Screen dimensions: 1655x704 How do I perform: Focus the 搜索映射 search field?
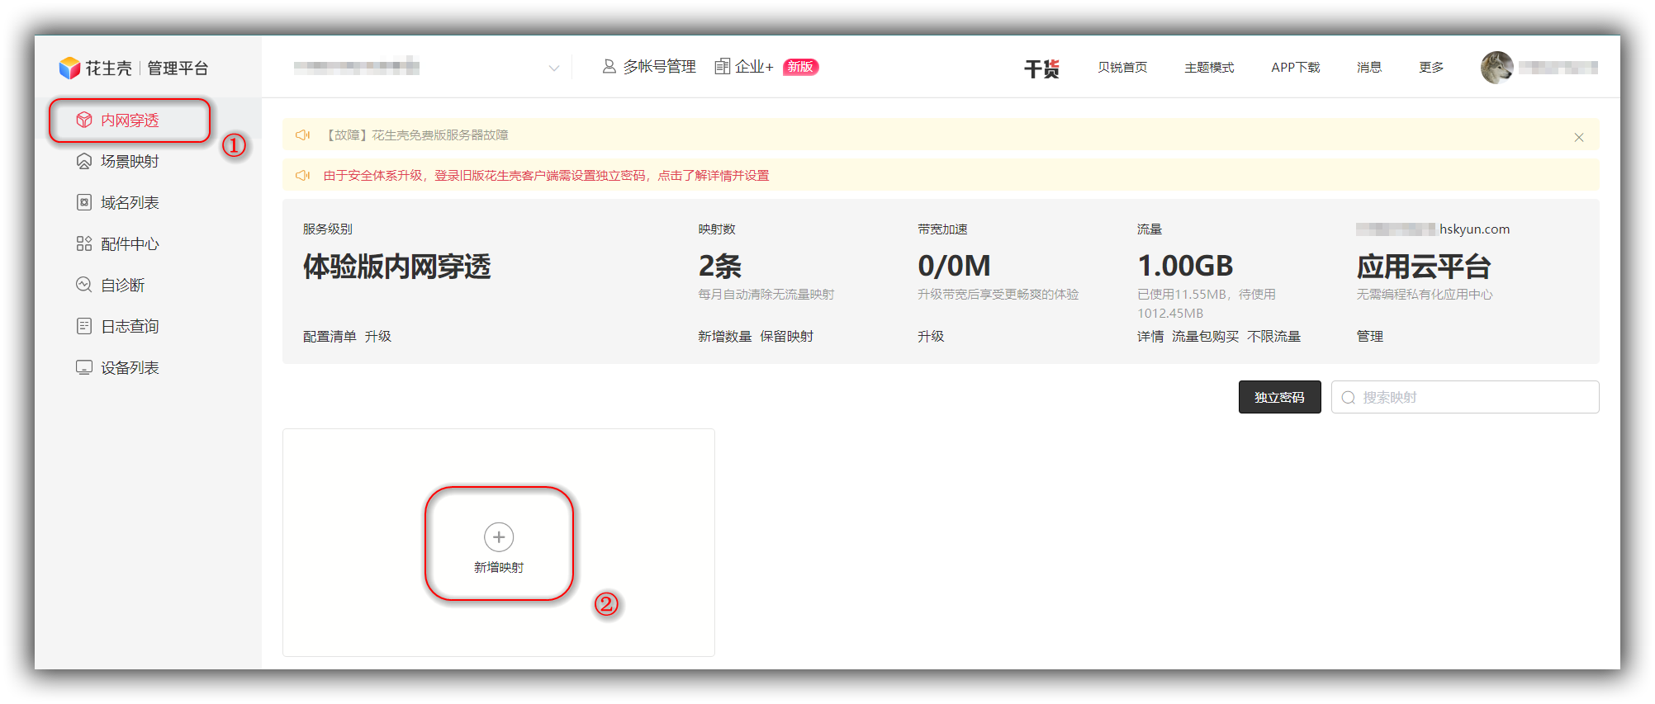point(1465,397)
